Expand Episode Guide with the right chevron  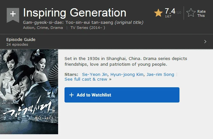pos(205,42)
